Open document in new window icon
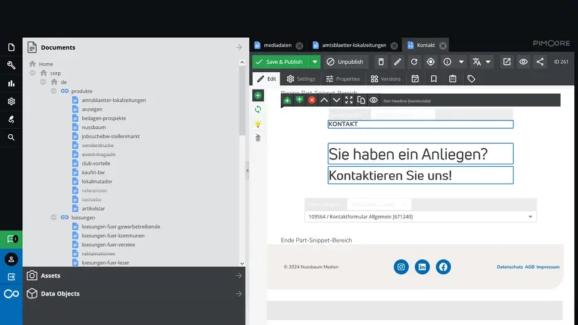 [x=507, y=62]
